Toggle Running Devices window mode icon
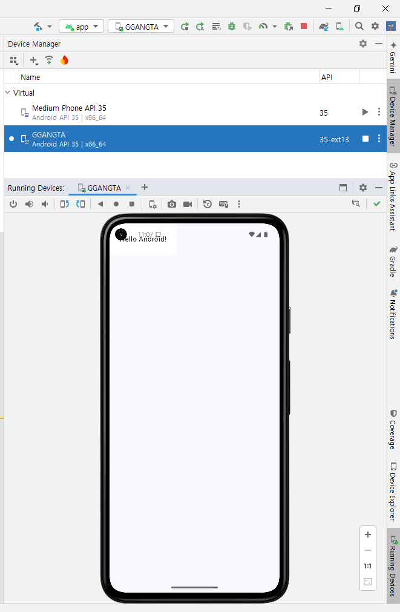This screenshot has width=400, height=612. pos(343,188)
